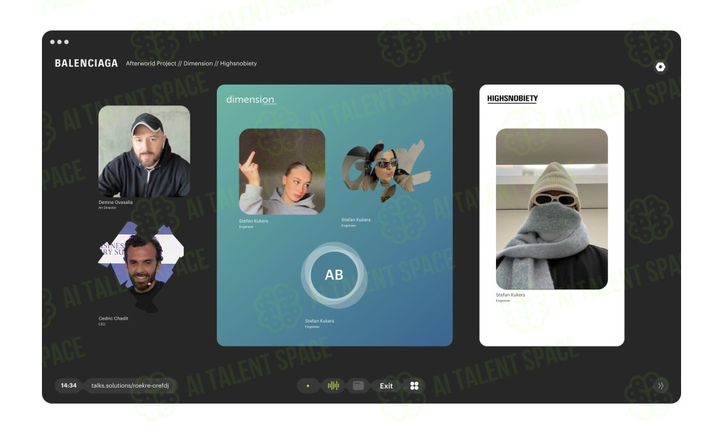The image size is (723, 434).
Task: Click the BALENCIAGA logo
Action: pos(86,63)
